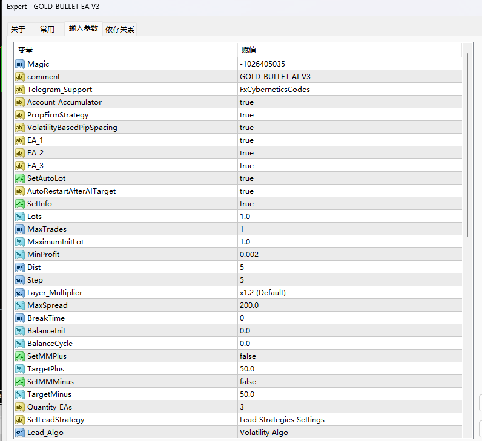482x441 pixels.
Task: Click the string icon beside Telegram_Support
Action: 19,90
